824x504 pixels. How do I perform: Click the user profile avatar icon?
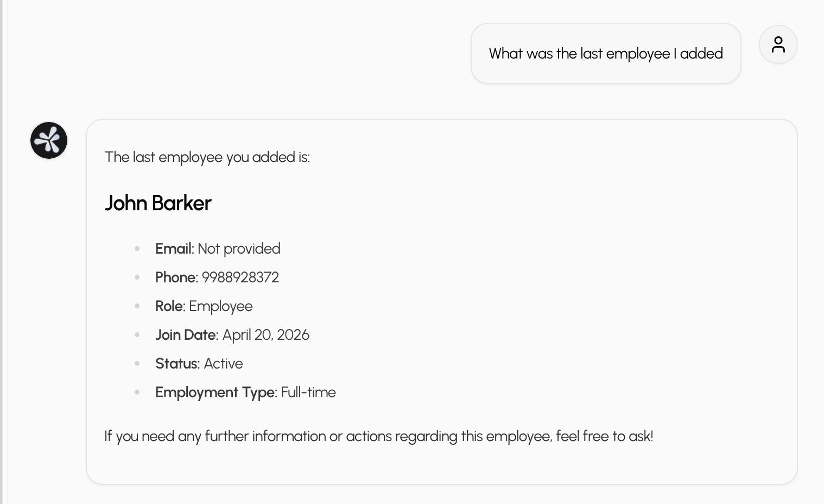coord(778,44)
